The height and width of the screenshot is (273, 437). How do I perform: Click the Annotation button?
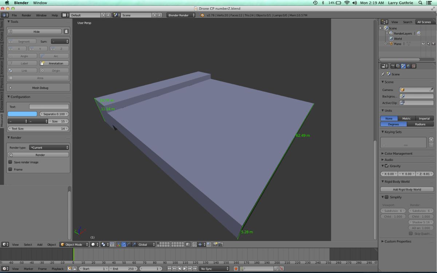pos(54,63)
